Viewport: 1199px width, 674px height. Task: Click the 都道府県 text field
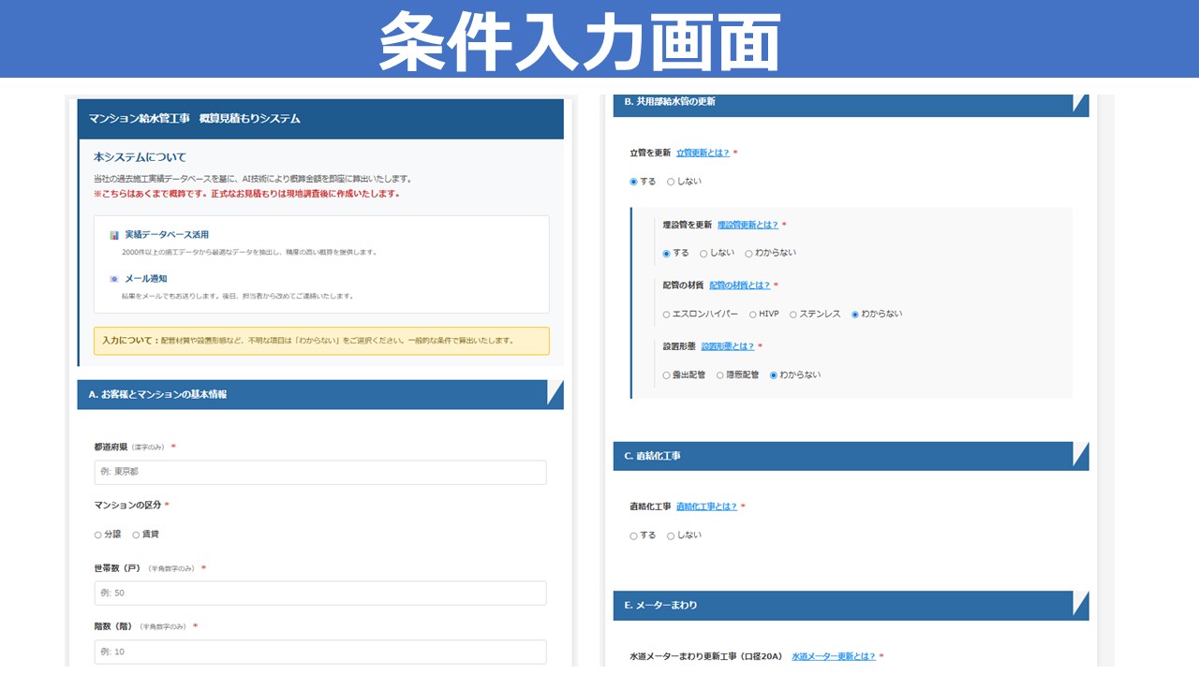(320, 472)
